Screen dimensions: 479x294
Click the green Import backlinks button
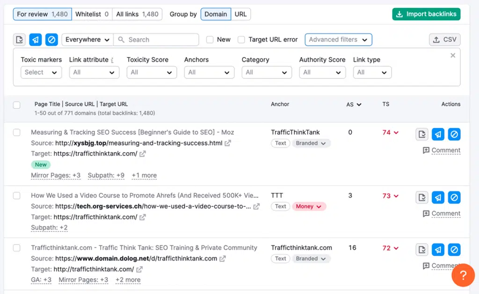pos(426,14)
